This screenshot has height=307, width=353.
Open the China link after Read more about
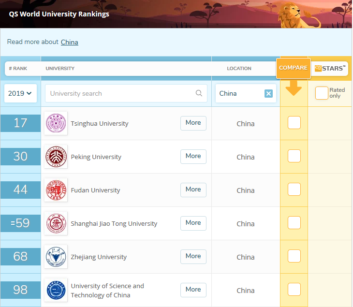coord(69,42)
